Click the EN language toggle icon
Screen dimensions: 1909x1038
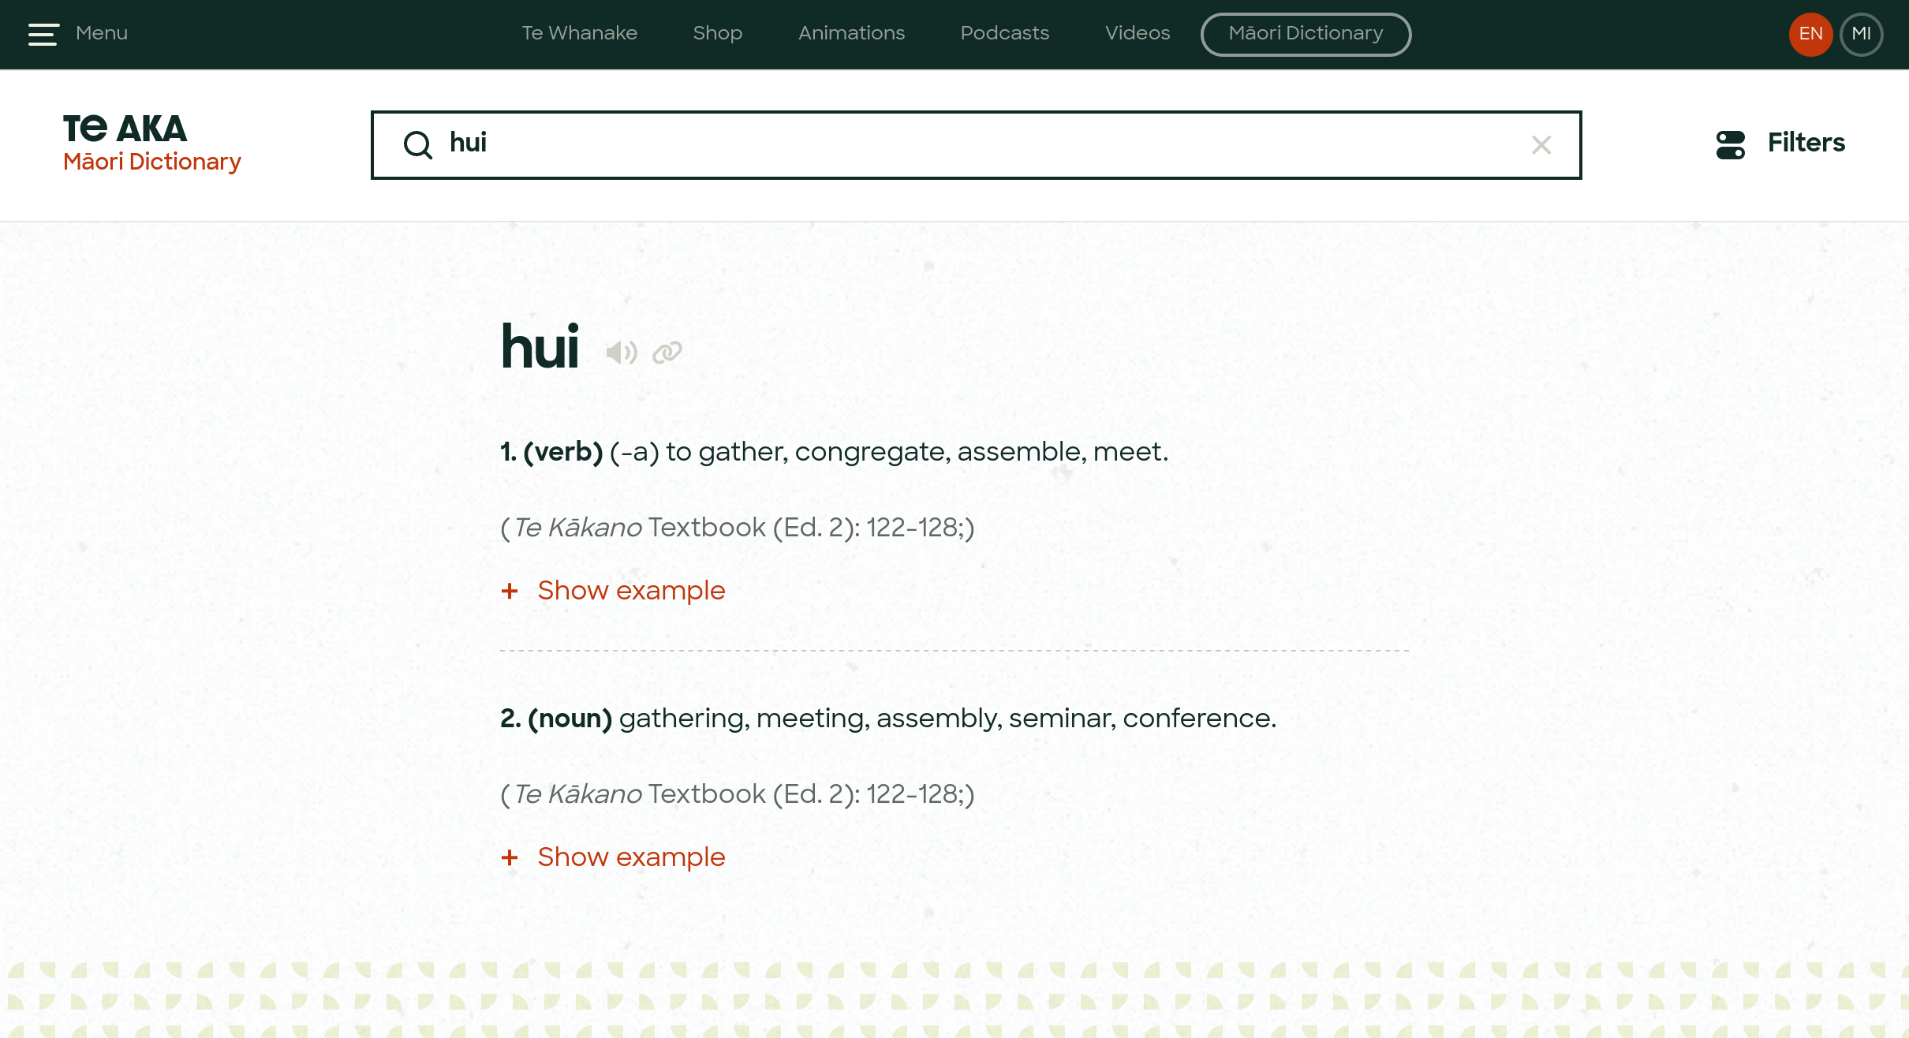1810,33
